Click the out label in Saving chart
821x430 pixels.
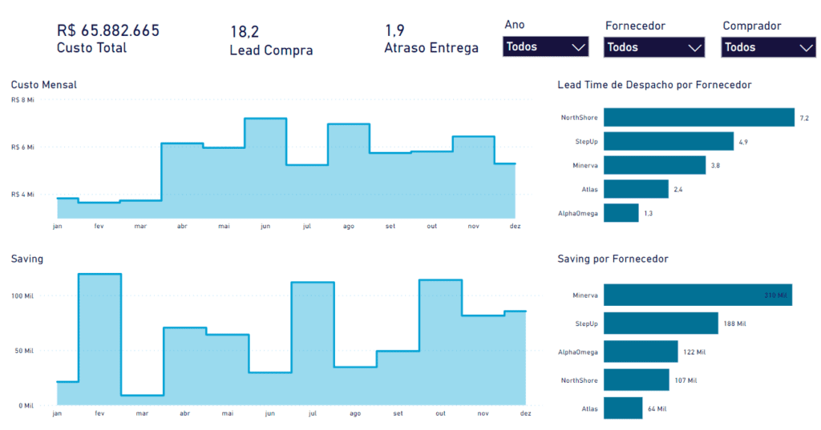coord(440,413)
